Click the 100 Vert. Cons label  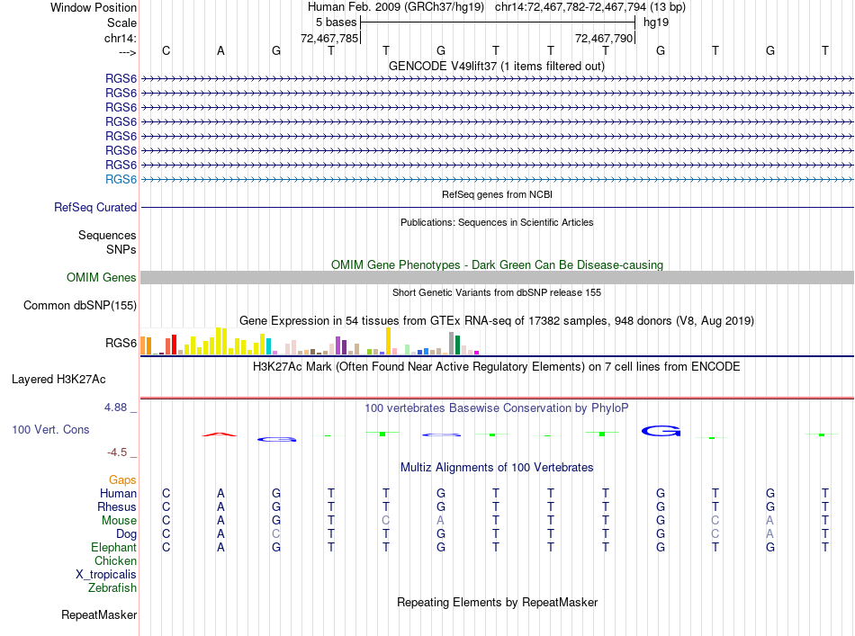tap(50, 429)
